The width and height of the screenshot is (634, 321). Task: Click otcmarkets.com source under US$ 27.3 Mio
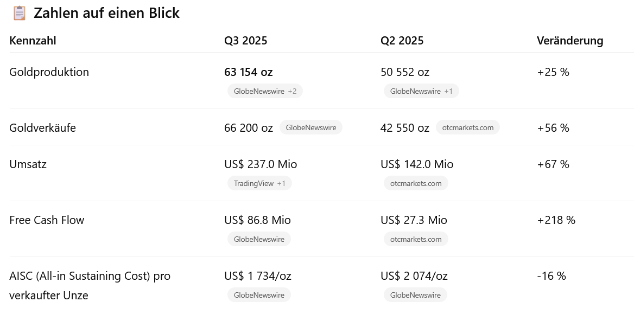pos(416,239)
